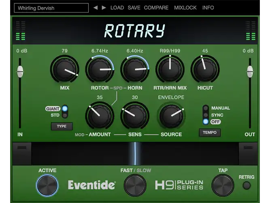The height and width of the screenshot is (203, 270).
Task: Open the LOAD preset menu
Action: click(117, 8)
